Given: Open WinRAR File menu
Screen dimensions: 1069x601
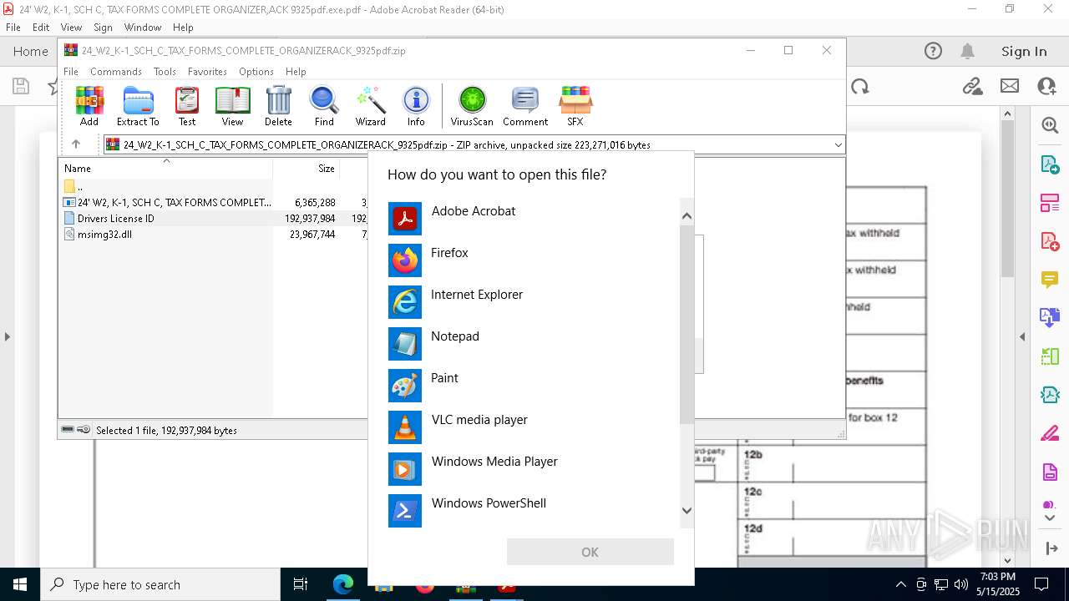Looking at the screenshot, I should click(x=71, y=72).
